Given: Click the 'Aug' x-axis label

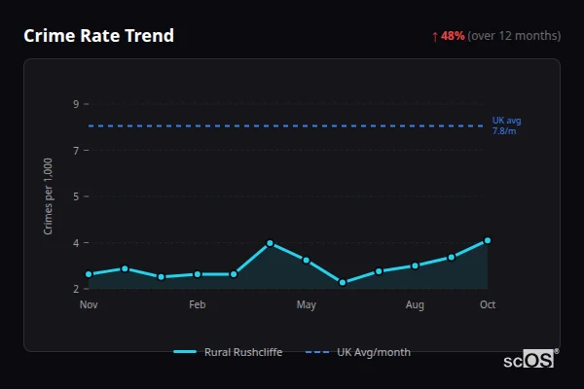Looking at the screenshot, I should tap(415, 305).
